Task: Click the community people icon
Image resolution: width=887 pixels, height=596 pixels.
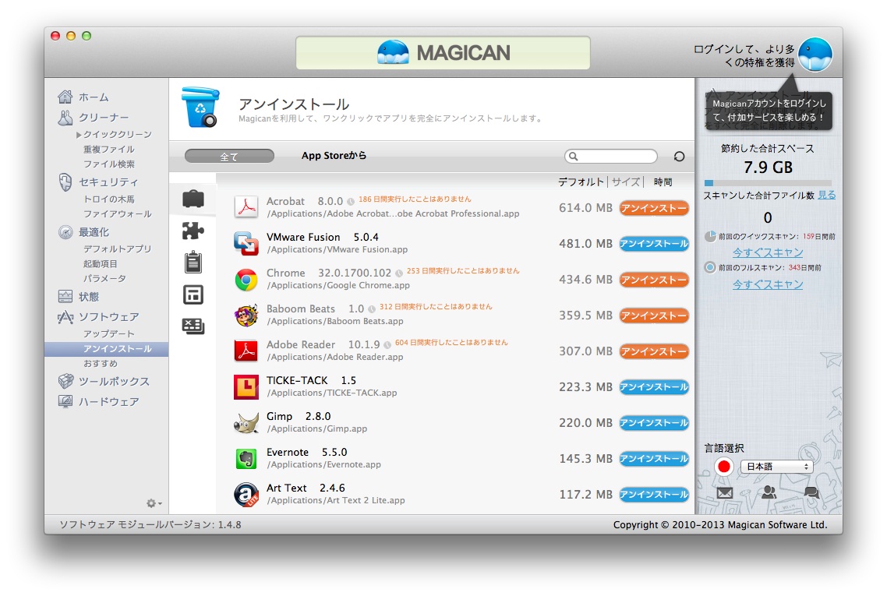Action: tap(769, 492)
